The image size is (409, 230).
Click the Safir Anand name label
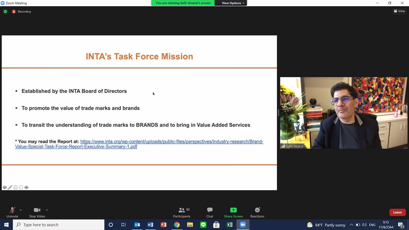(x=295, y=146)
